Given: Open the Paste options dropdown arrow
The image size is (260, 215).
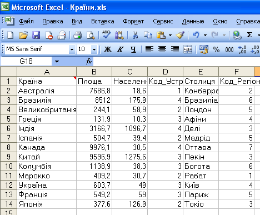Looking at the screenshot, I should (170, 35).
